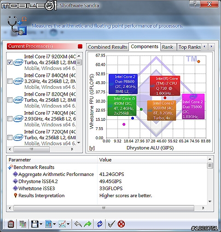221x232 pixels.
Task: Click the red square Current Processor color swatch
Action: pyautogui.click(x=80, y=46)
